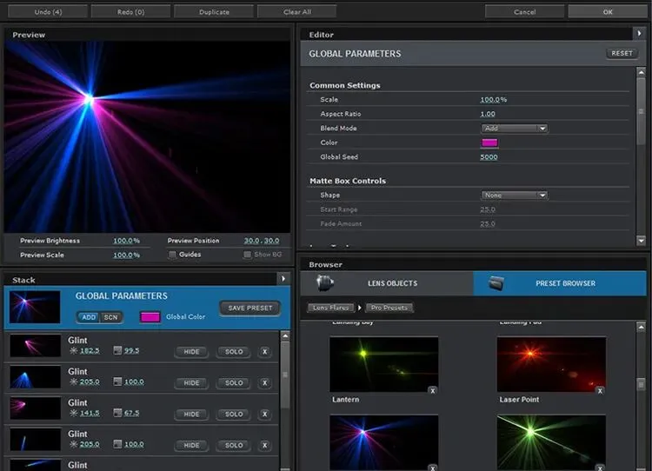Click the brightness star icon of the first Glint
652x471 pixels.
tap(73, 351)
